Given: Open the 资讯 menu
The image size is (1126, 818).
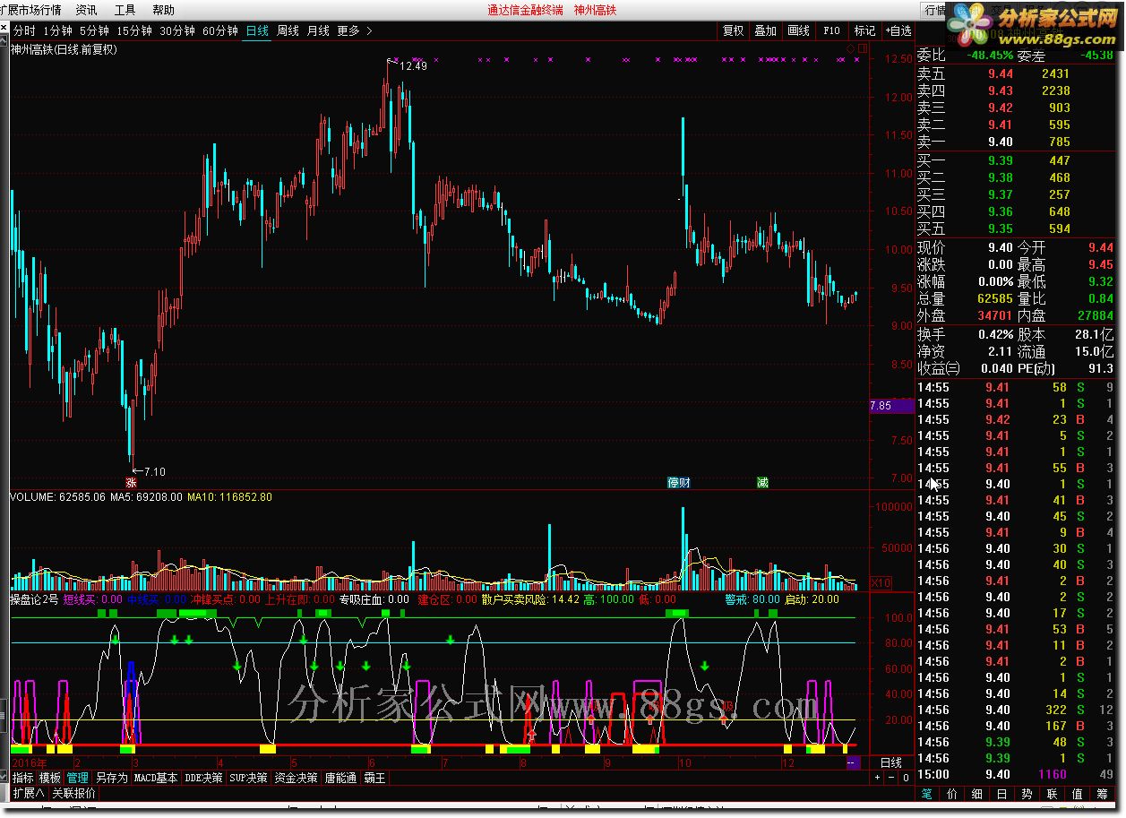Looking at the screenshot, I should point(87,10).
